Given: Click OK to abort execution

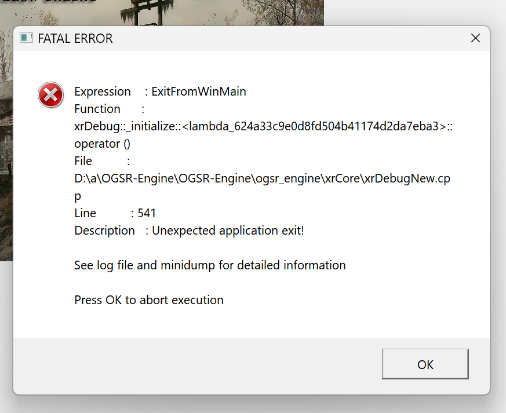Looking at the screenshot, I should [425, 364].
